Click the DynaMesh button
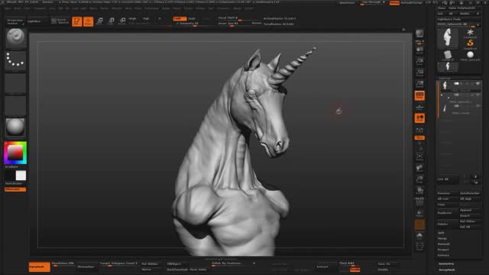This screenshot has width=489, height=275. 39,267
